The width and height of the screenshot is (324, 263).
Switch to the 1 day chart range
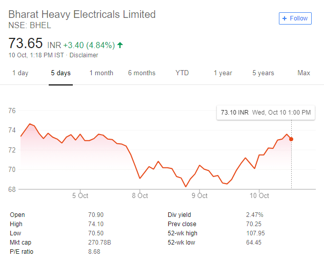21,73
